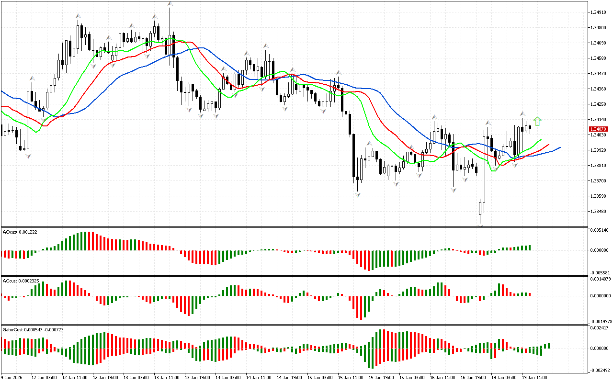This screenshot has width=613, height=383.
Task: Click the 15 Jan 11:00 time label
Action: click(350, 378)
